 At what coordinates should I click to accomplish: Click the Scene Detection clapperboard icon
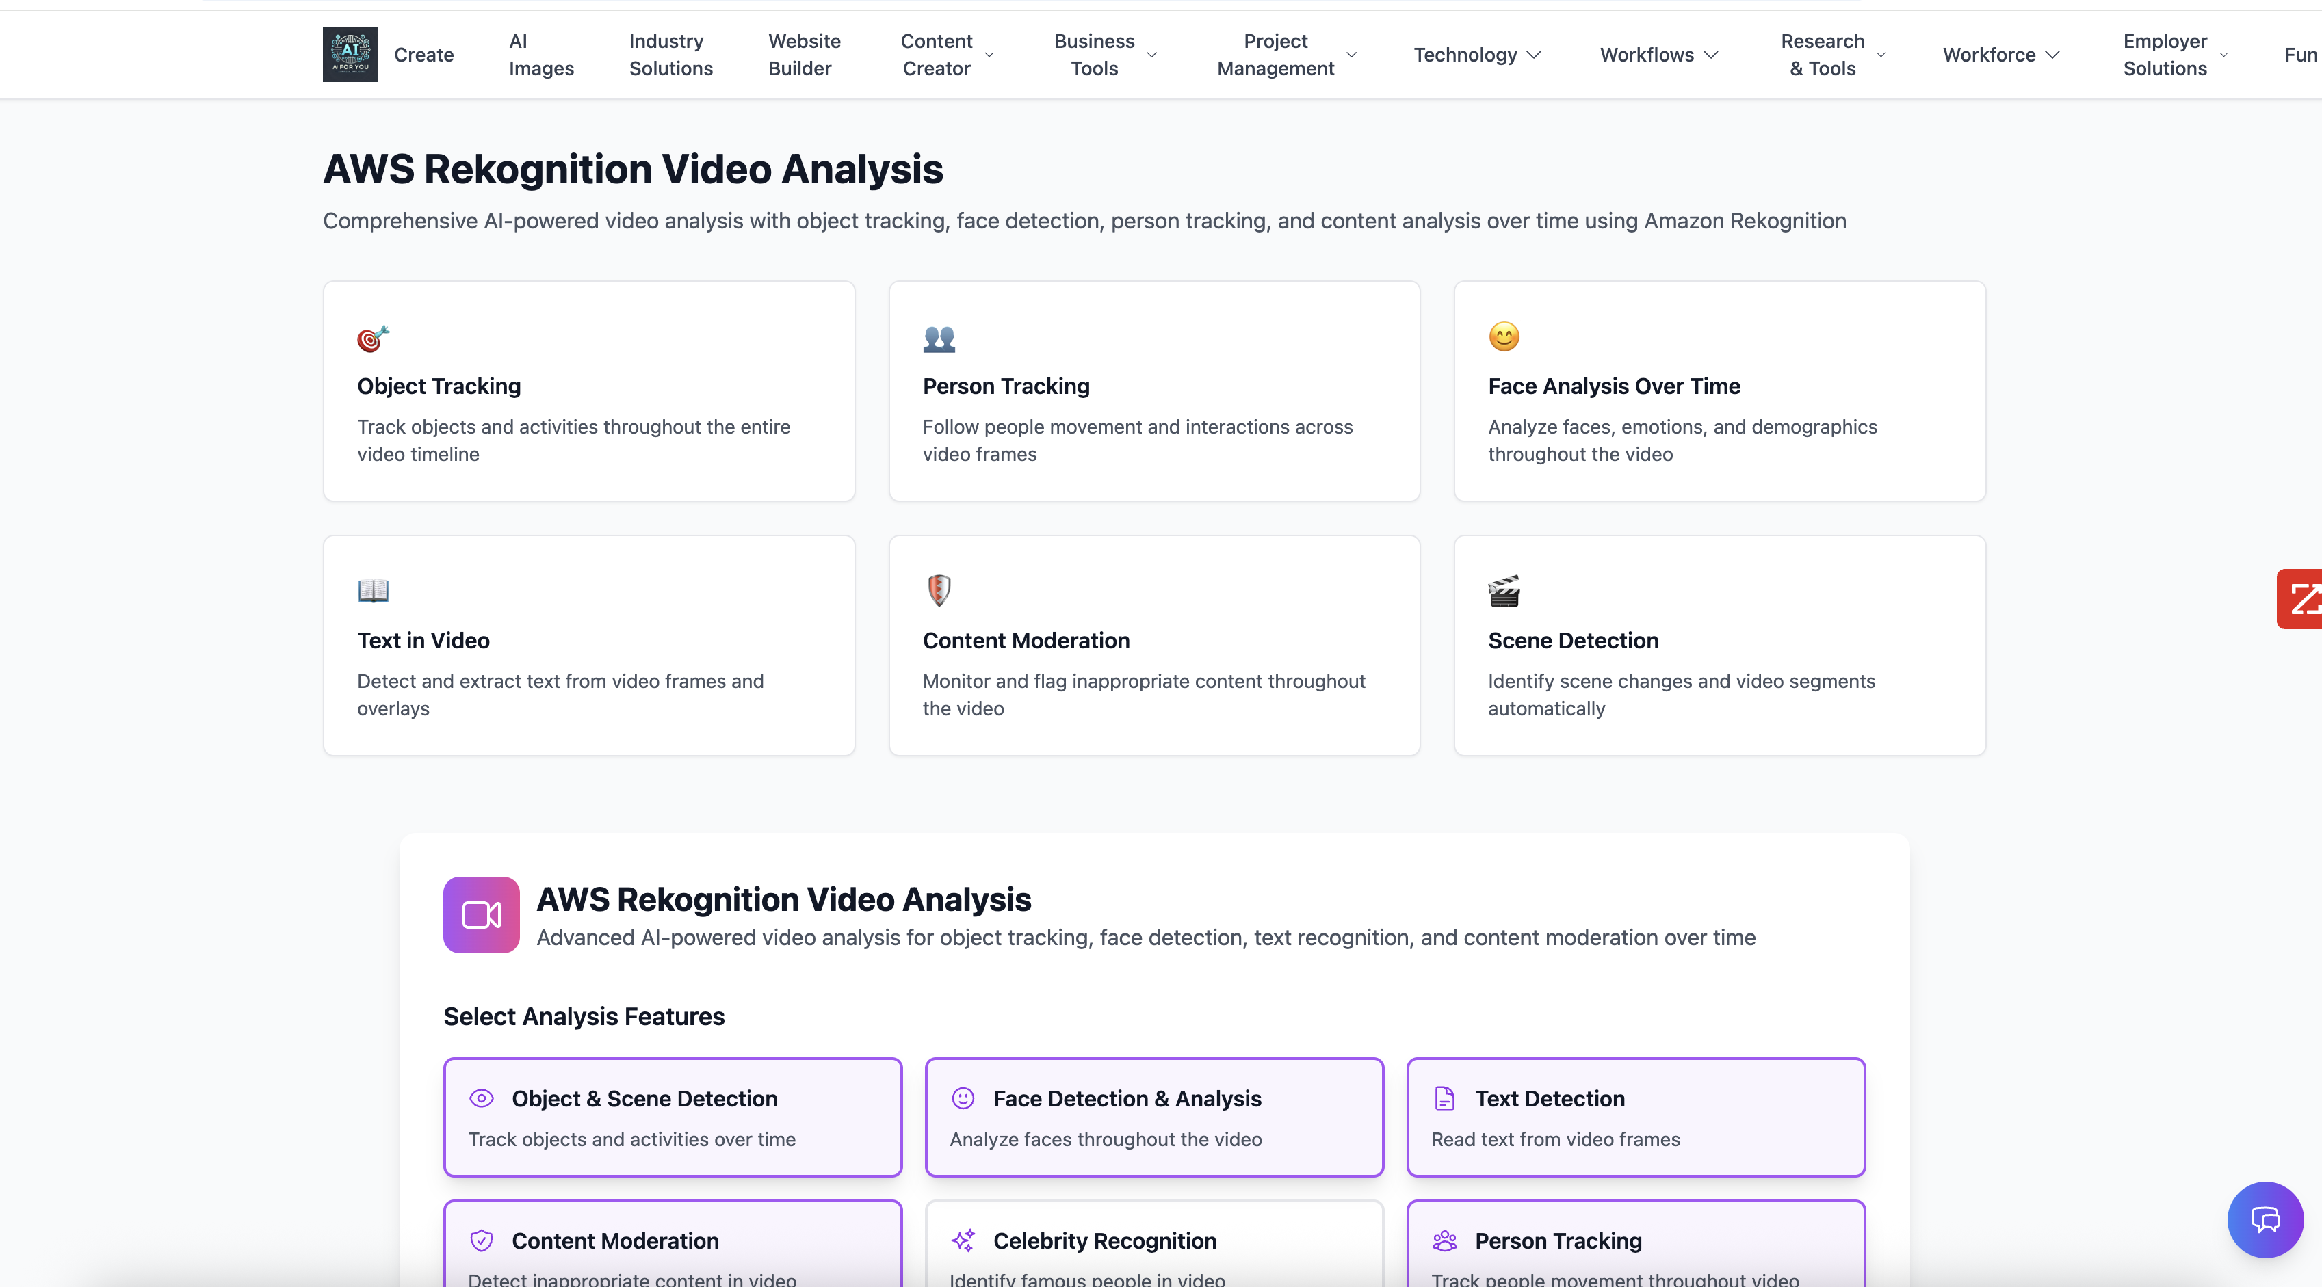click(x=1504, y=592)
